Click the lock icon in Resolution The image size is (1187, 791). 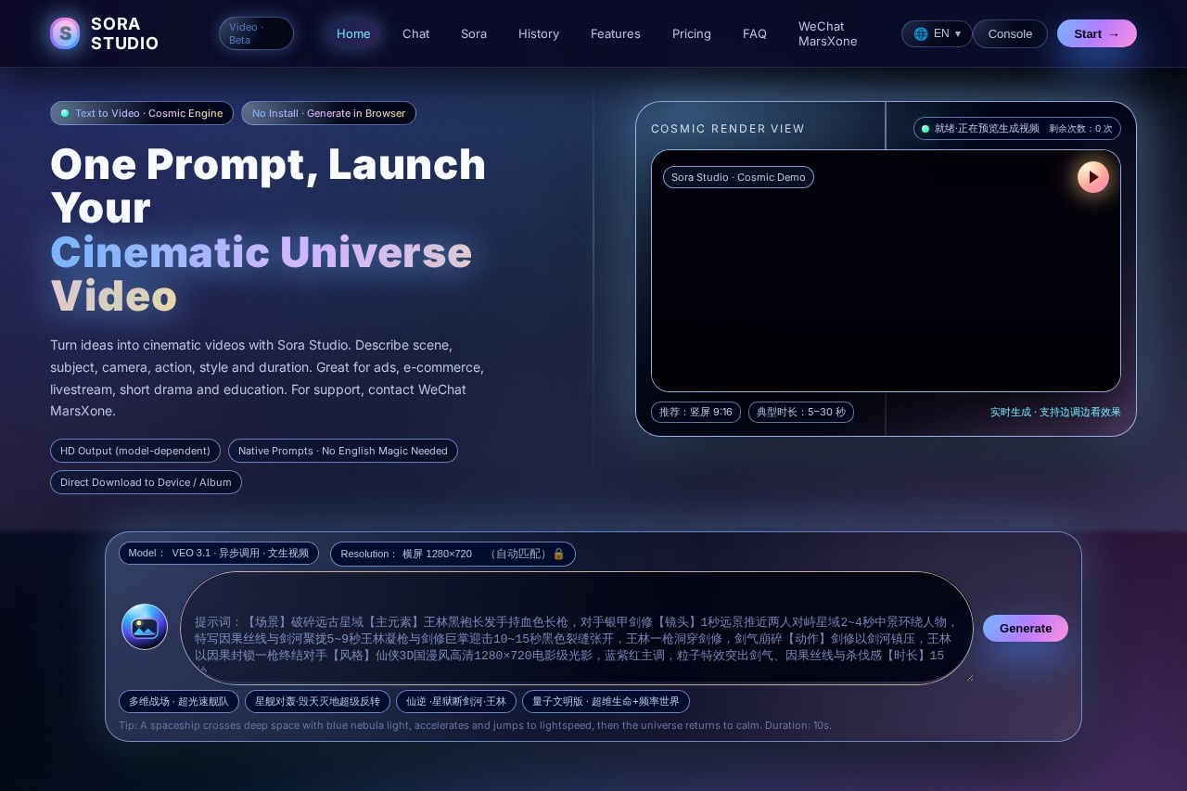tap(558, 554)
